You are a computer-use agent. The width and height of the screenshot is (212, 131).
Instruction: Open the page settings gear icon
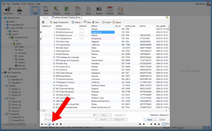[159, 124]
